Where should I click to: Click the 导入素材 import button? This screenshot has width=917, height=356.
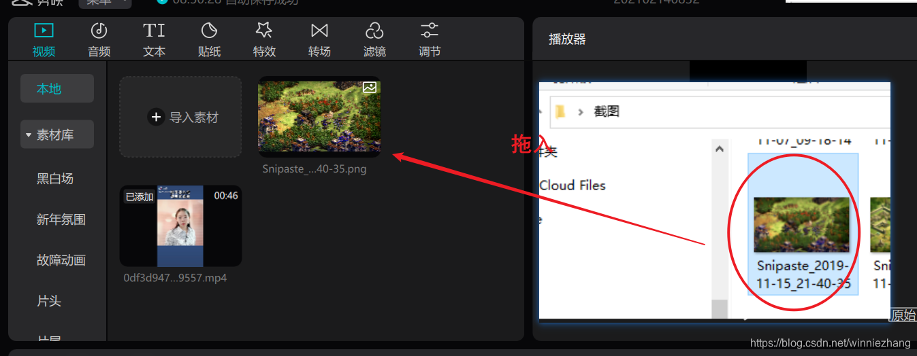point(180,117)
